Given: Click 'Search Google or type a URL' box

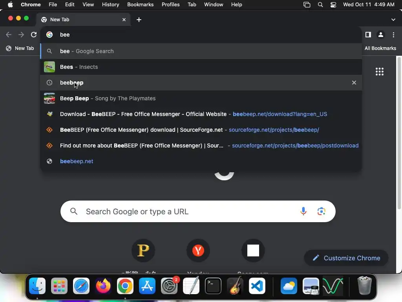Looking at the screenshot, I should pos(198,211).
